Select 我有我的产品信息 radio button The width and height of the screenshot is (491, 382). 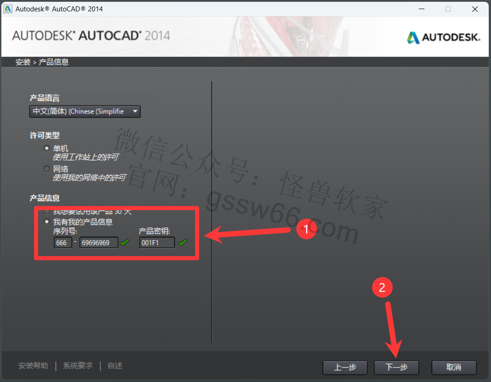click(47, 222)
